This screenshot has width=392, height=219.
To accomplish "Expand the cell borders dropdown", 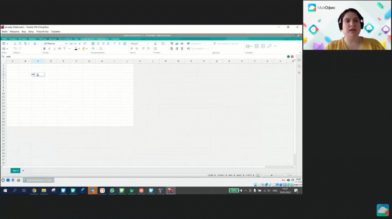I will [166, 44].
